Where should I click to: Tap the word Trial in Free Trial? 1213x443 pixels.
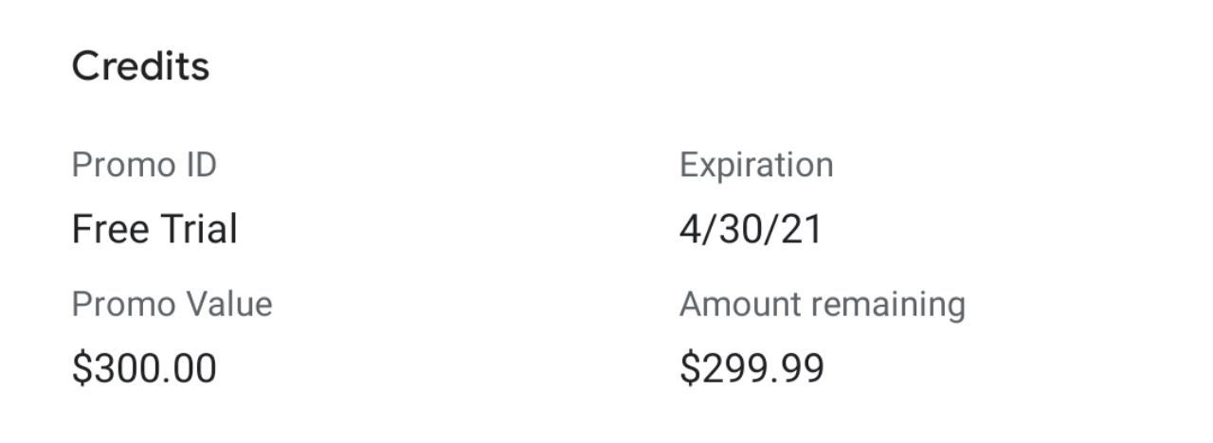[x=195, y=229]
